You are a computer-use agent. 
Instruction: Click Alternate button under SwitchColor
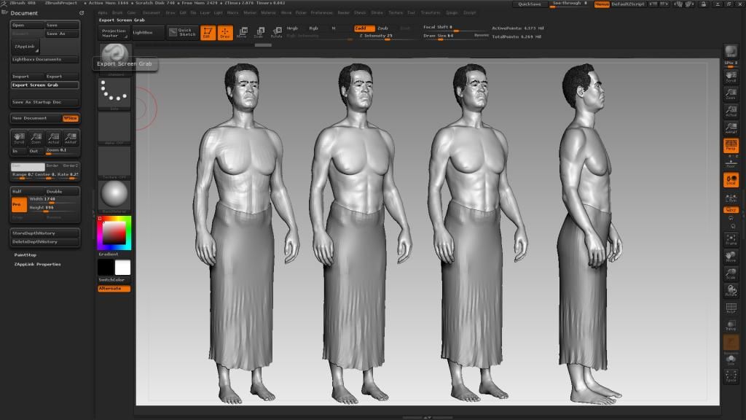114,289
